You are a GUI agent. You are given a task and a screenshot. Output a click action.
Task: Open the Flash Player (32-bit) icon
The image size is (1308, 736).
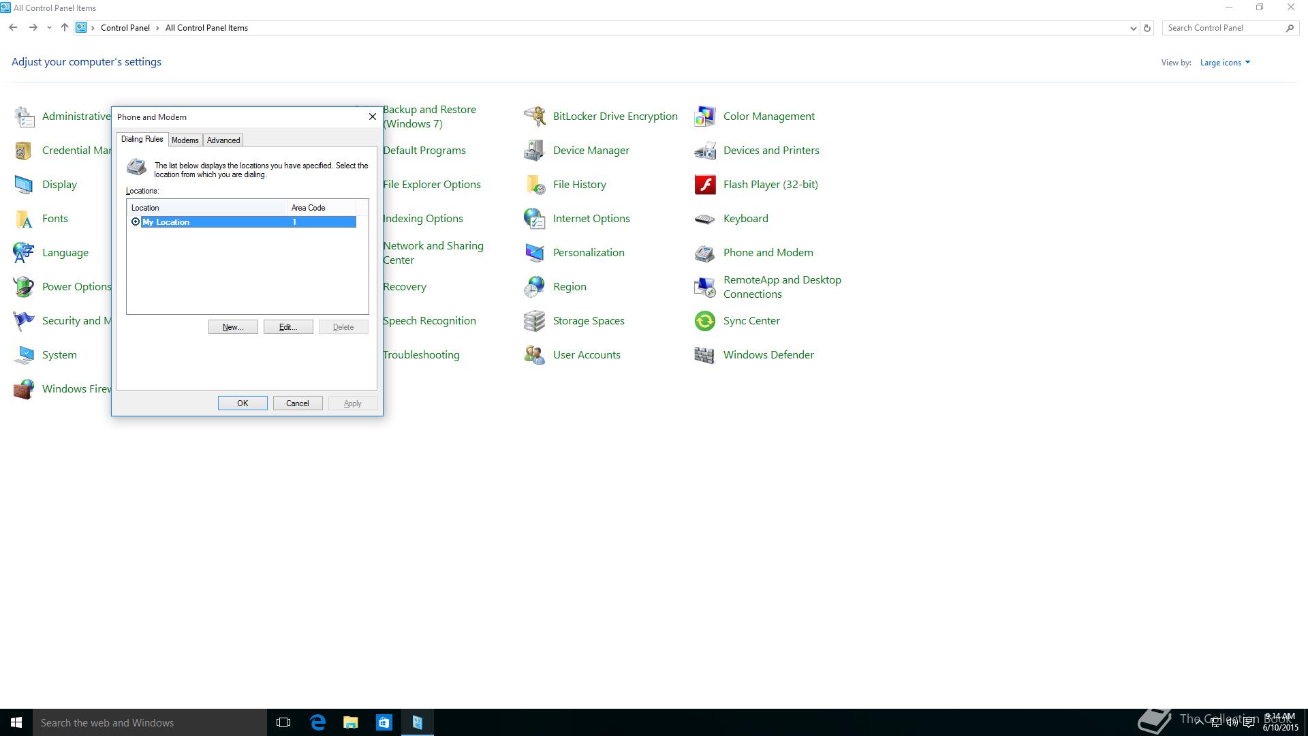[705, 185]
